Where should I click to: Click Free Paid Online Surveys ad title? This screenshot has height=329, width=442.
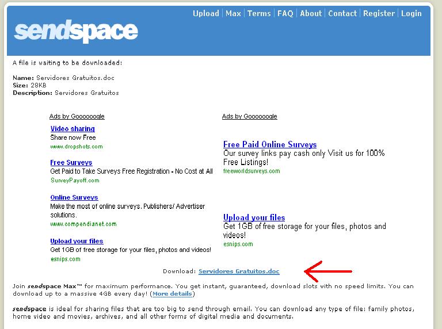270,144
